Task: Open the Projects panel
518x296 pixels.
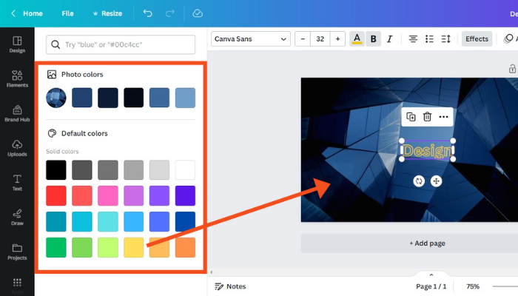Action: [x=17, y=252]
